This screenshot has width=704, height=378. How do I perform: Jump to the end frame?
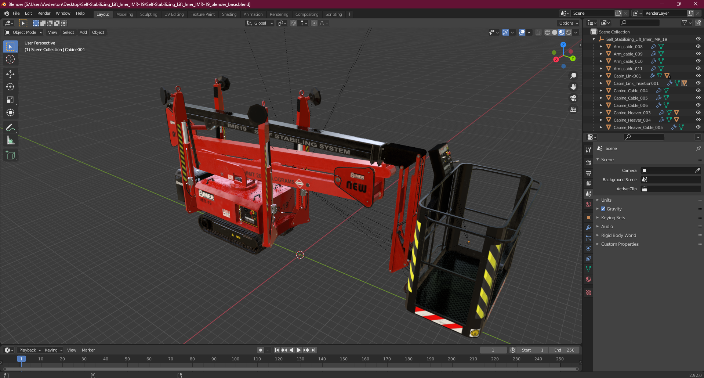(x=313, y=350)
